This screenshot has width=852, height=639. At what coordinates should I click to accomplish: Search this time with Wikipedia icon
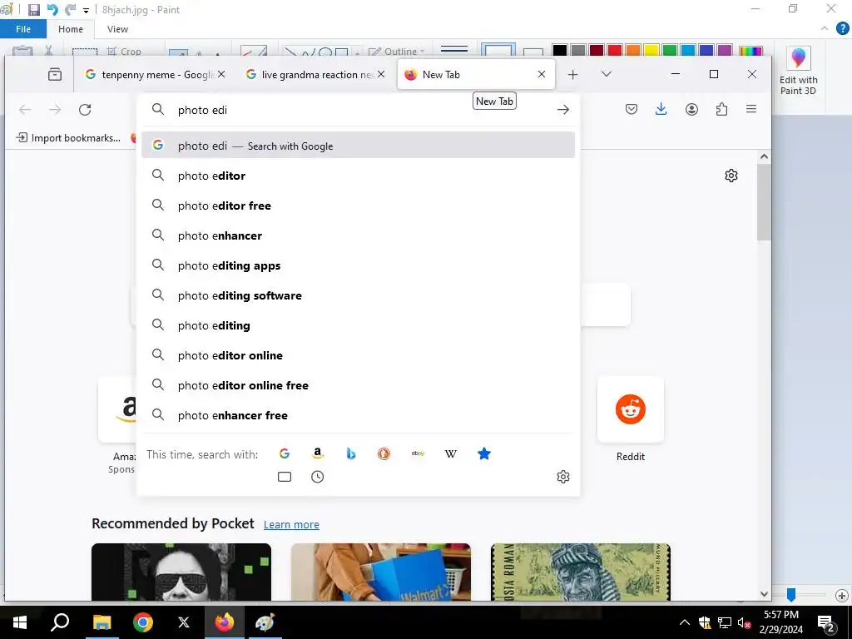[450, 453]
